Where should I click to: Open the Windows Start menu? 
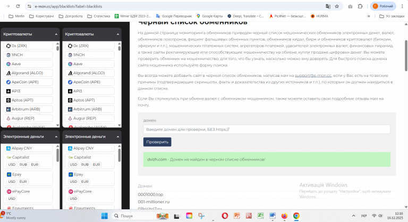[104, 216]
